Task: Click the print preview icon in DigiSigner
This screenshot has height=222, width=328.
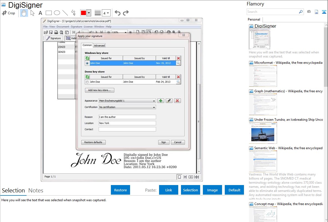Action: pos(62,32)
